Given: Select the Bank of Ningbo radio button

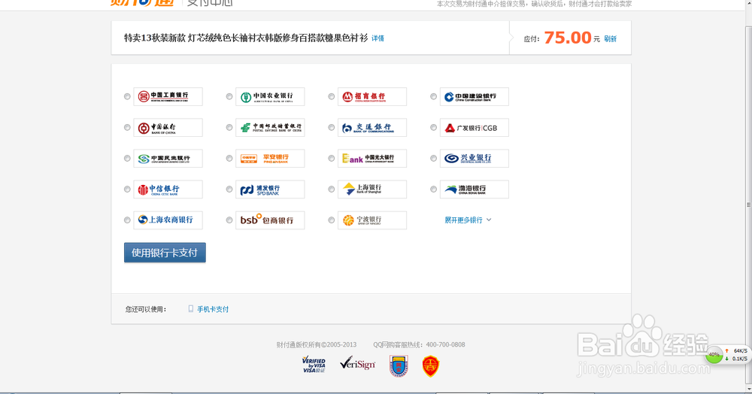Looking at the screenshot, I should pyautogui.click(x=332, y=220).
